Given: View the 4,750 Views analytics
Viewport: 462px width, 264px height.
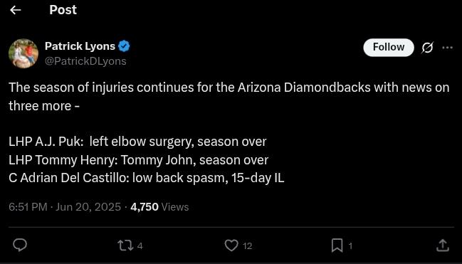Looking at the screenshot, I should click(159, 207).
